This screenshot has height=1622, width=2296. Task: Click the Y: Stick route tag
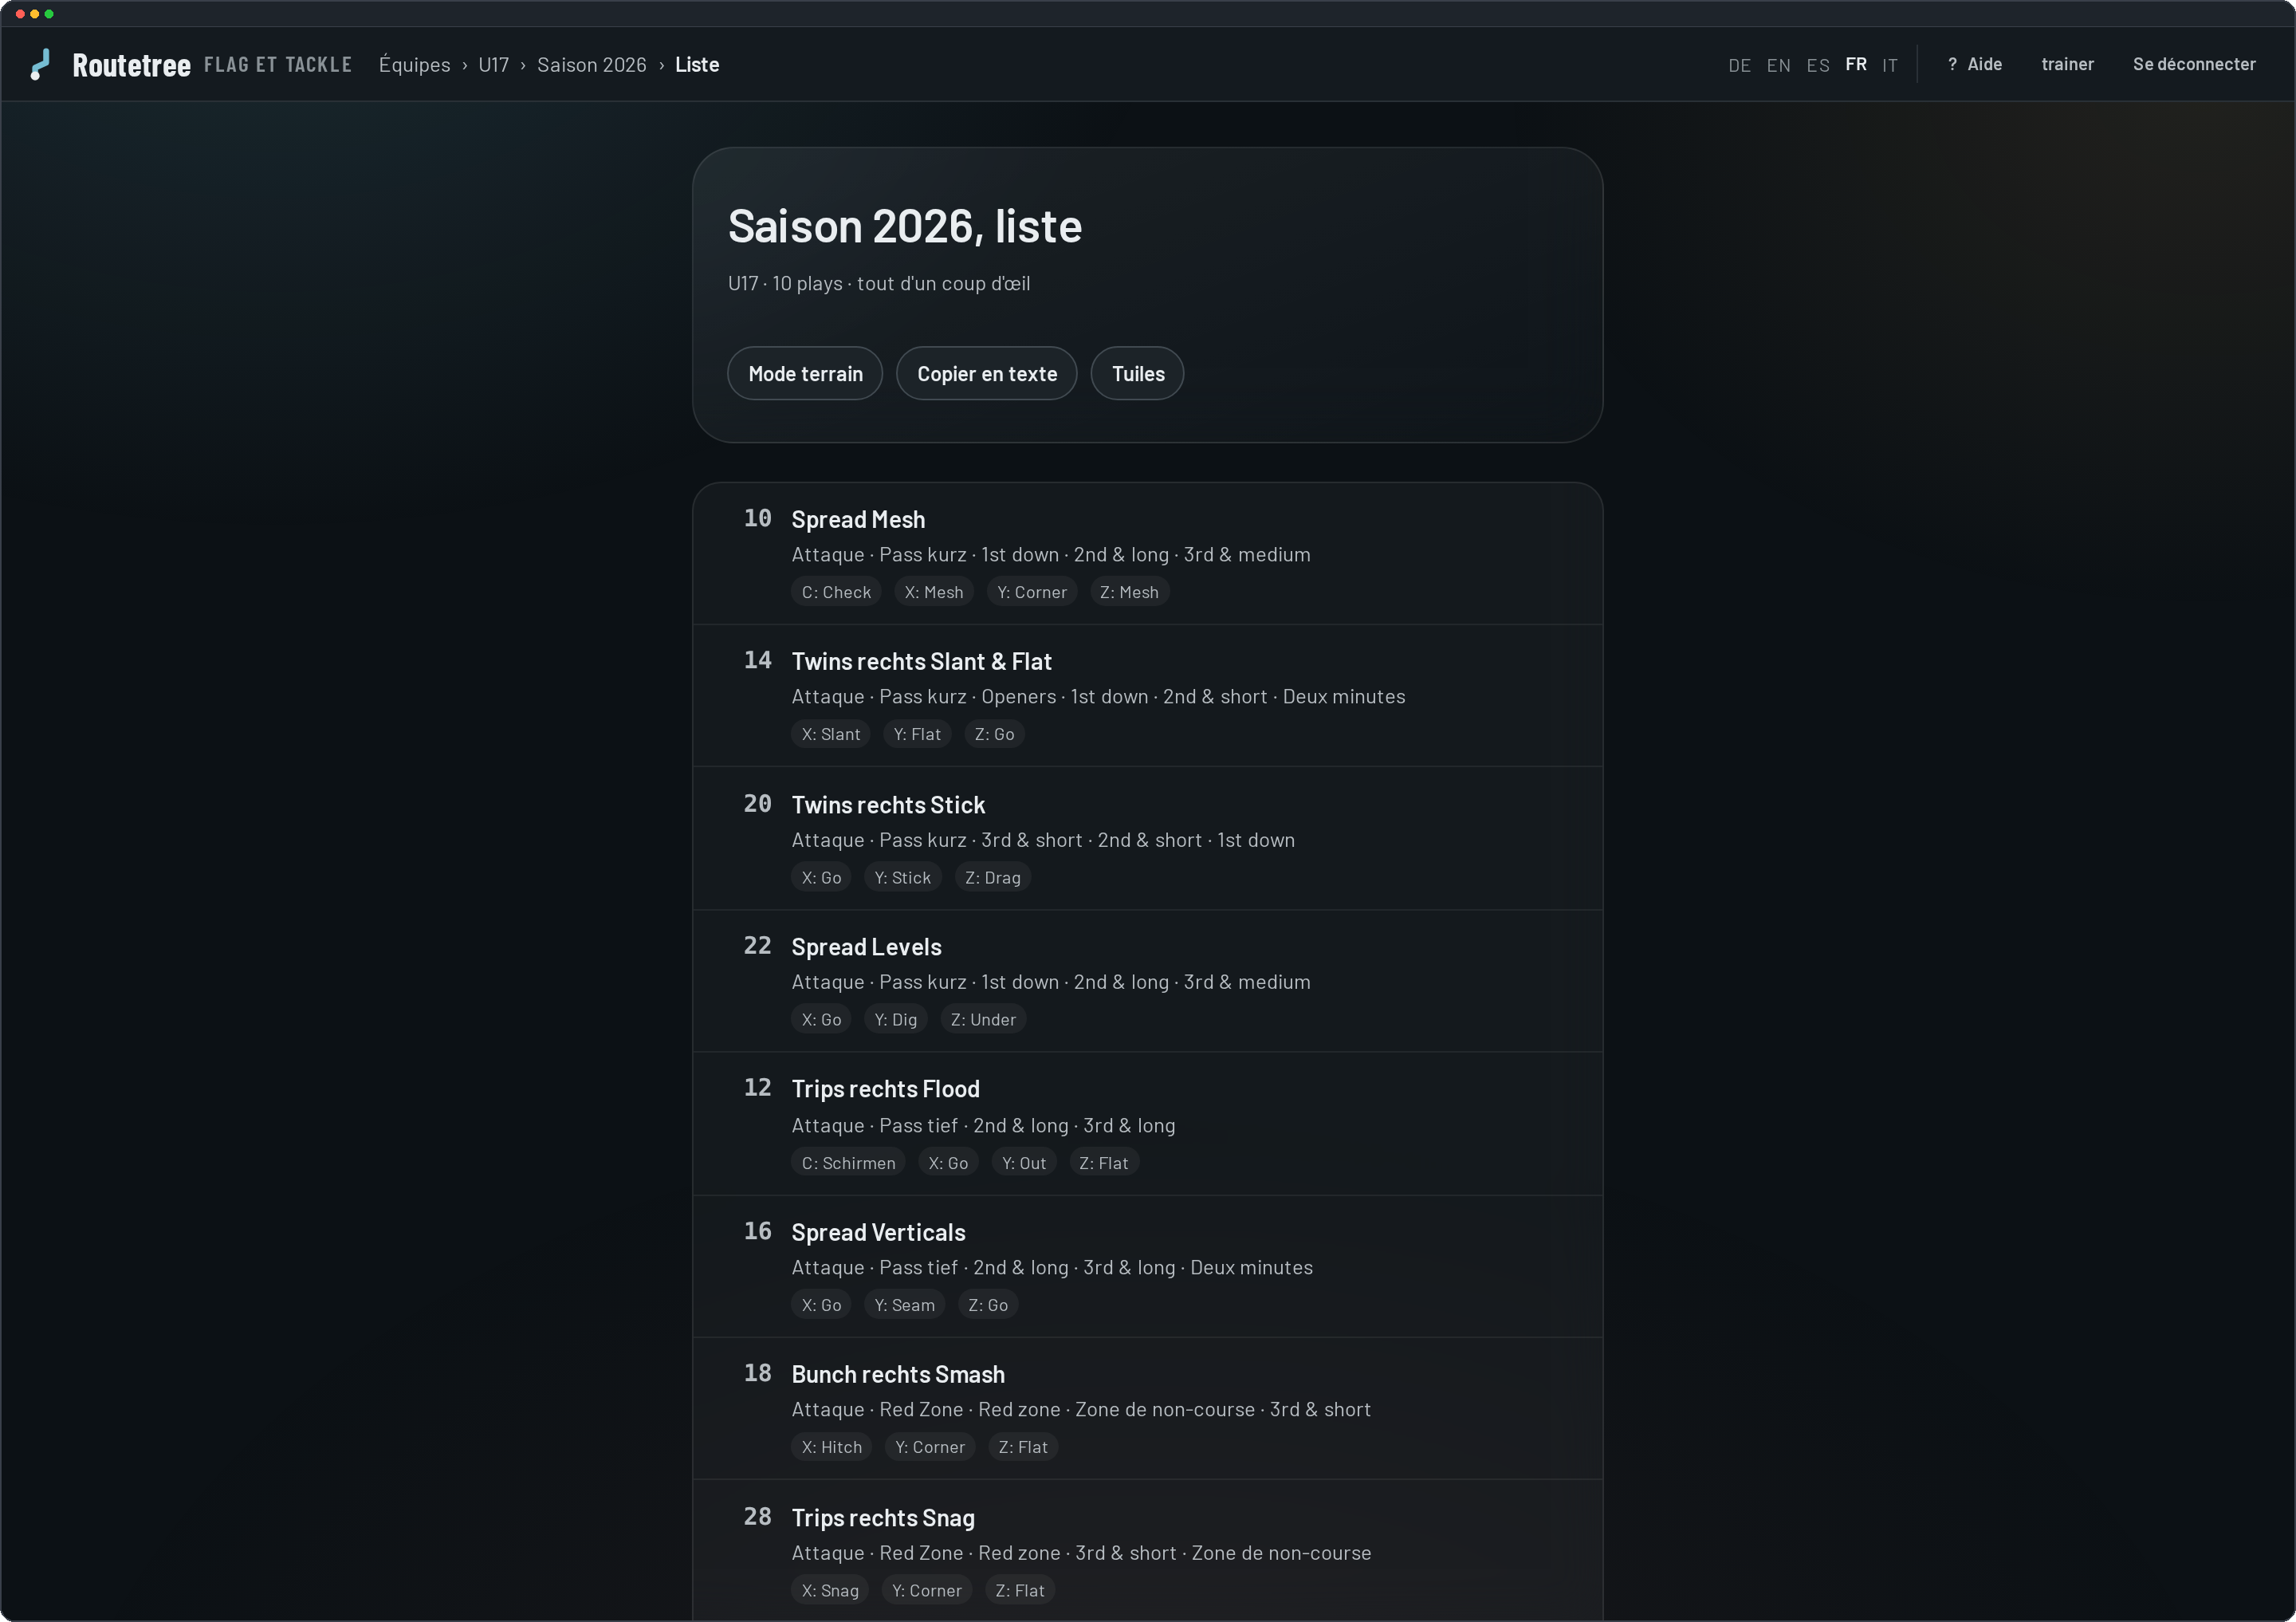(902, 877)
